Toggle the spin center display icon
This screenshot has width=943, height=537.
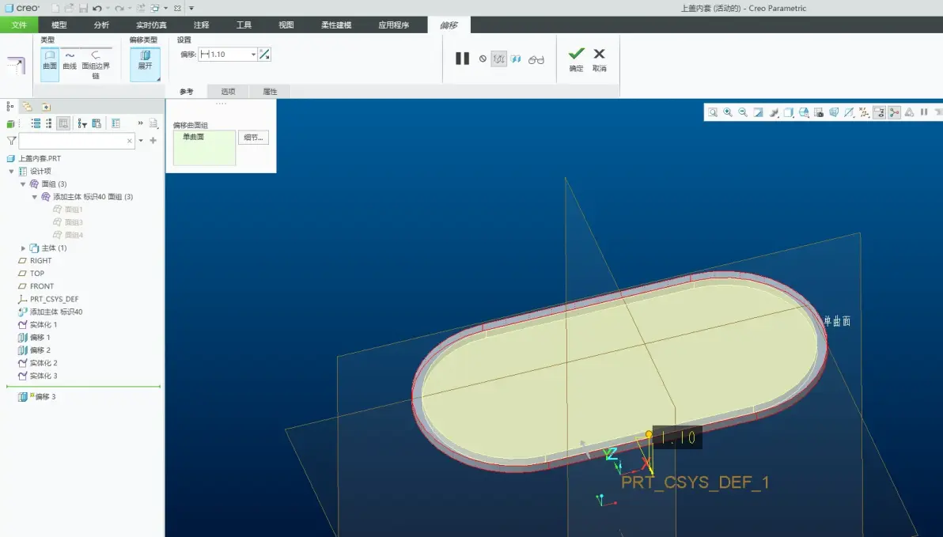tap(894, 112)
